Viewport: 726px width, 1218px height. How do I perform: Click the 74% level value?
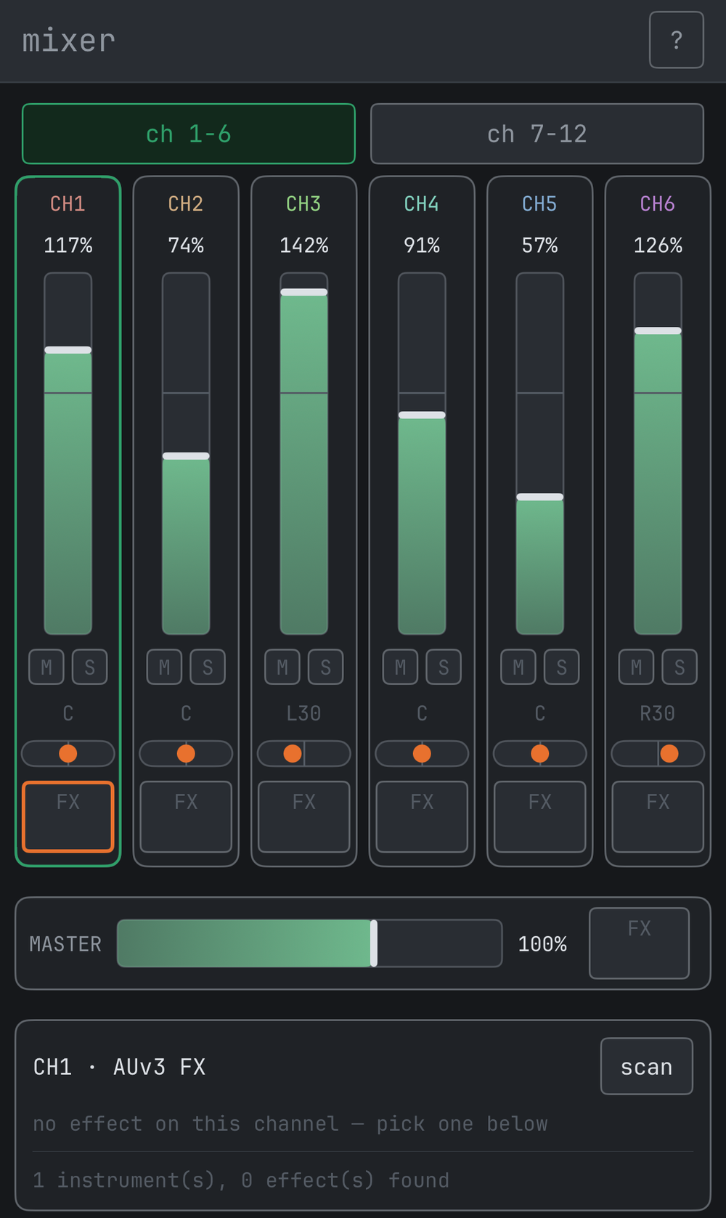pos(186,245)
